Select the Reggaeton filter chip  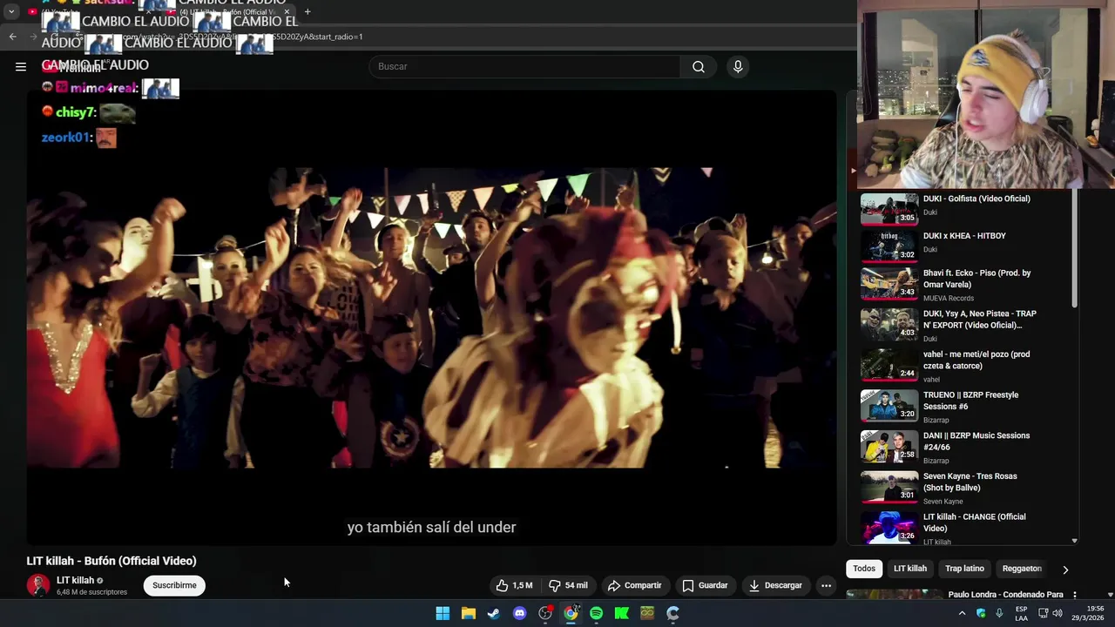coord(1022,569)
